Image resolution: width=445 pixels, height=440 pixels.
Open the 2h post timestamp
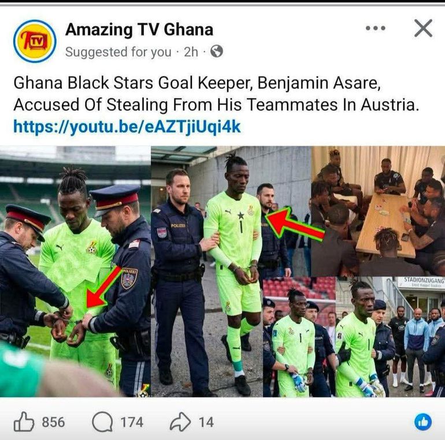[x=191, y=52]
